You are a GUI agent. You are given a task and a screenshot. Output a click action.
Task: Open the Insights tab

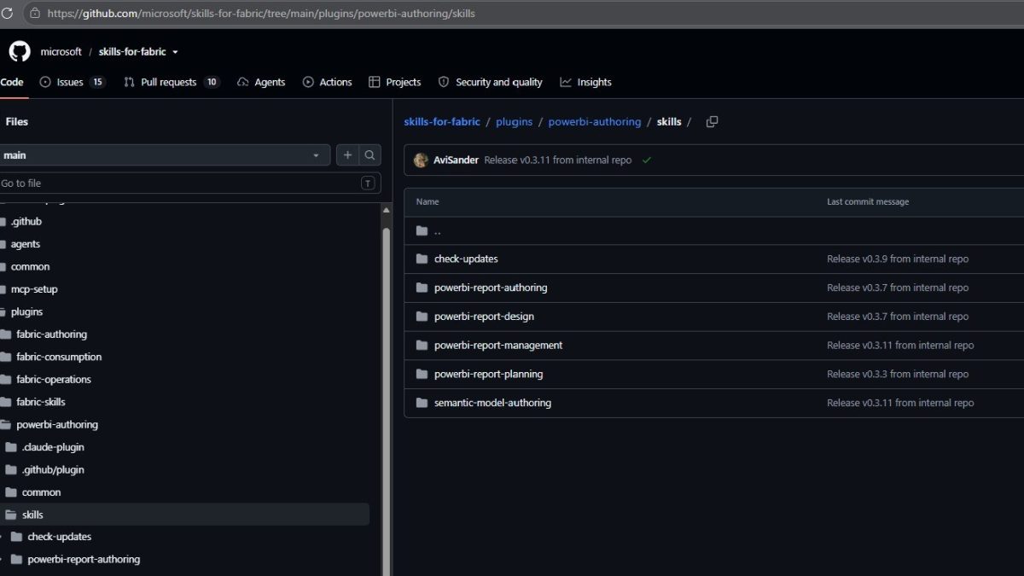click(x=585, y=82)
